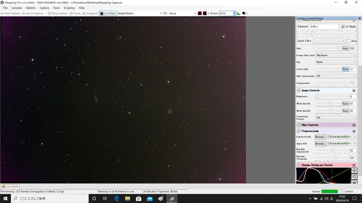
Task: Open the File menu
Action: 5,8
